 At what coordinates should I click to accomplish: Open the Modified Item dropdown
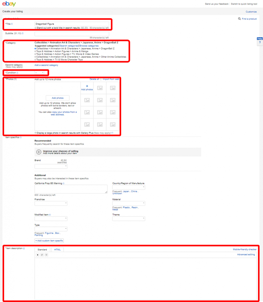pyautogui.click(x=51, y=219)
